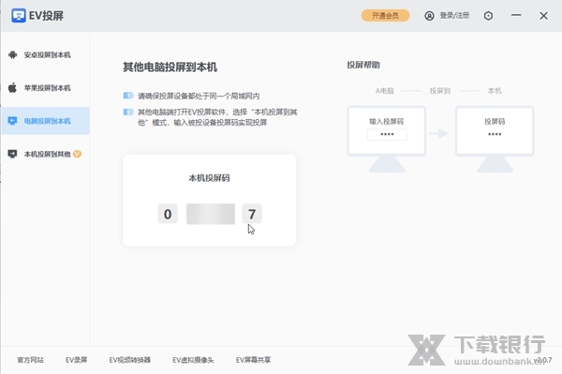
Task: Click step 1 number badge
Action: pyautogui.click(x=128, y=96)
